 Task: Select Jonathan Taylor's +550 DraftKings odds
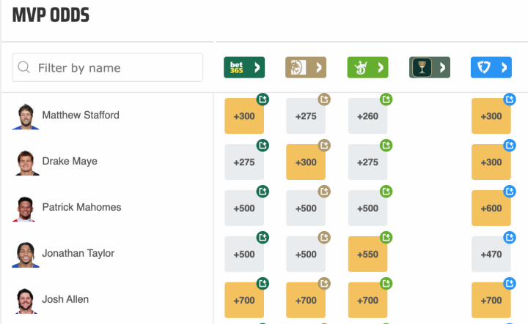[x=367, y=255]
